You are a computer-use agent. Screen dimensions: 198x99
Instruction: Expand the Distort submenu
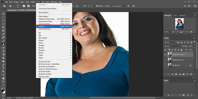[54, 40]
